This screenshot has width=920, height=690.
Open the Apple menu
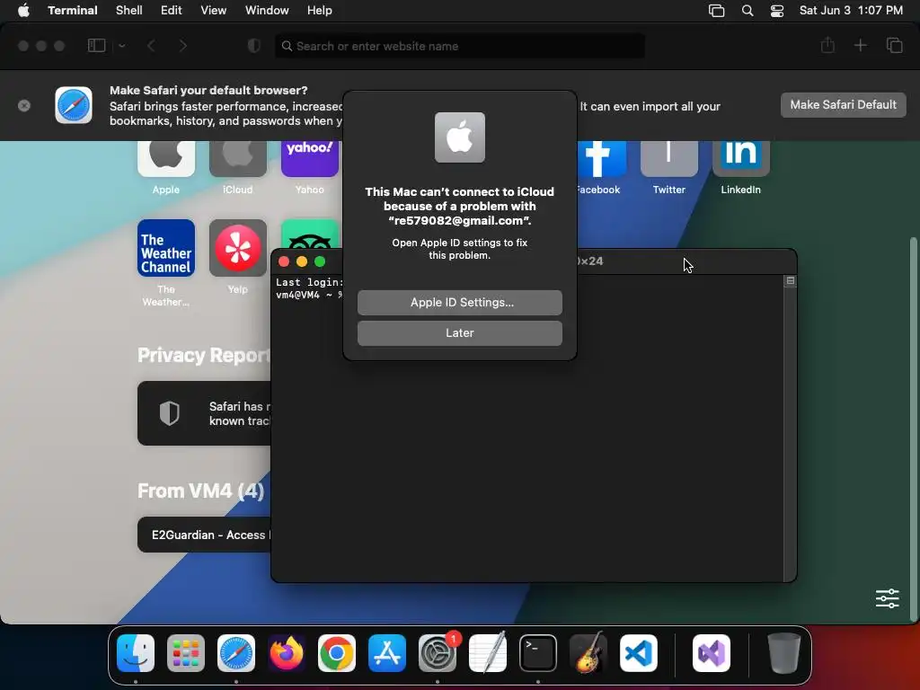(x=23, y=11)
